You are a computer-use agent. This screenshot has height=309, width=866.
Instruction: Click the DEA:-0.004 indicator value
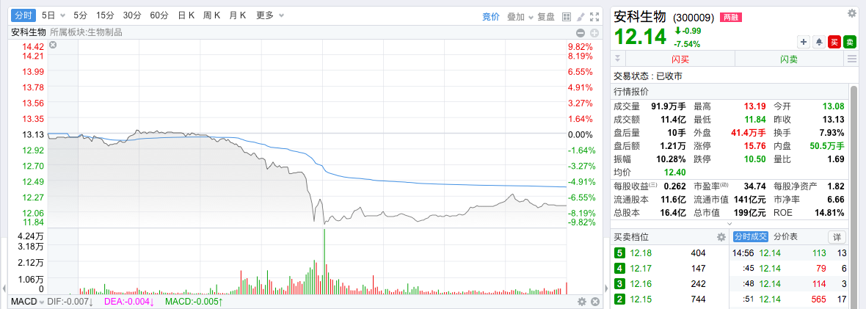(x=128, y=302)
